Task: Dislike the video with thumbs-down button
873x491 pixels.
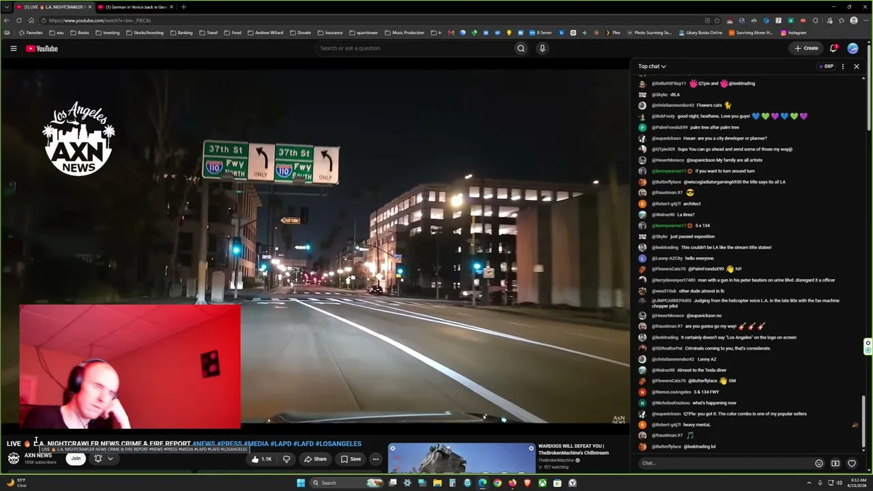Action: point(286,459)
